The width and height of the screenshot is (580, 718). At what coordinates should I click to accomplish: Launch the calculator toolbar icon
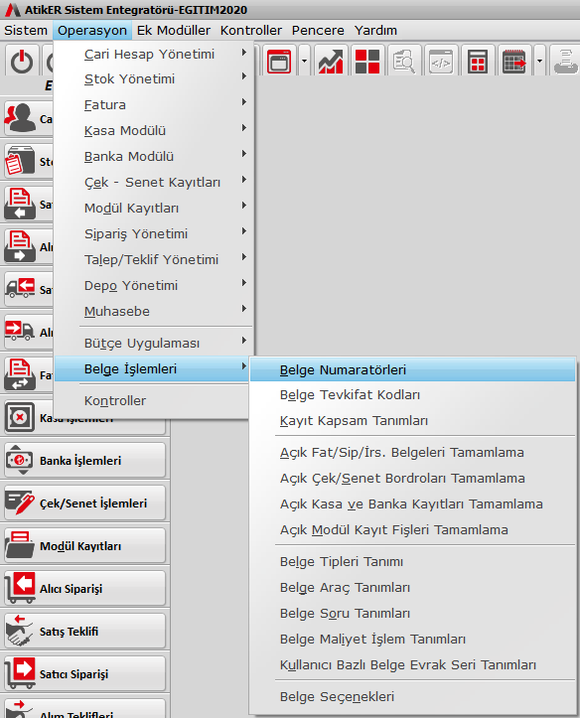tap(478, 61)
